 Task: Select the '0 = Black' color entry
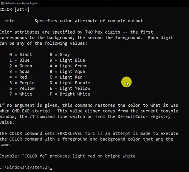click(21, 54)
